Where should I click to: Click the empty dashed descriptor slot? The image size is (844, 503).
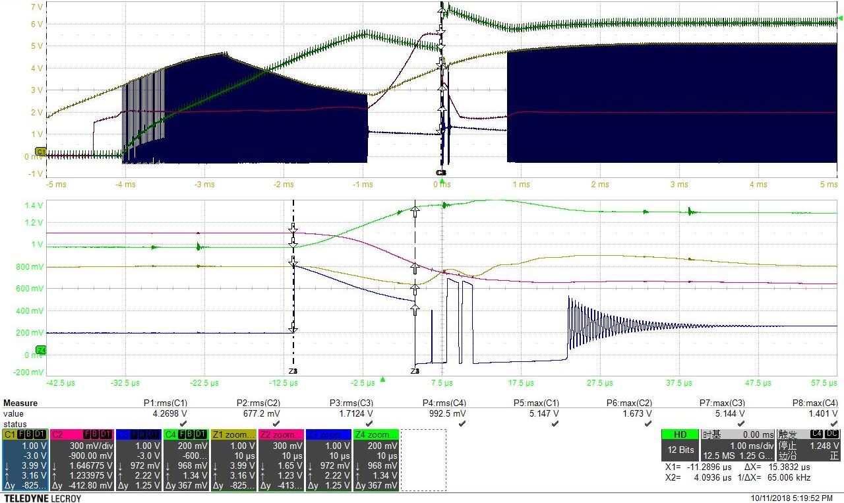tap(423, 460)
